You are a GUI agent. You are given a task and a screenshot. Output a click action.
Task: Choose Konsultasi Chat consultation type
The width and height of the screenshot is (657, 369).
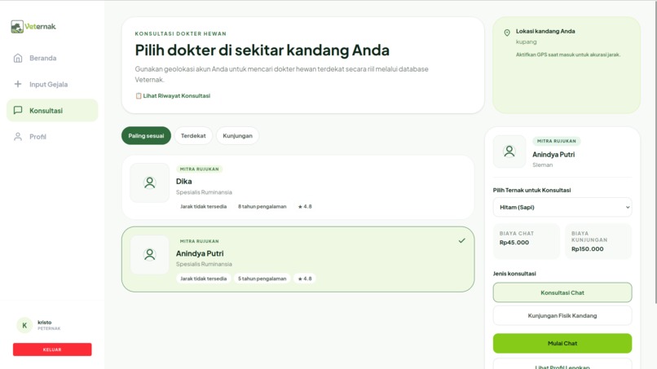[562, 292]
